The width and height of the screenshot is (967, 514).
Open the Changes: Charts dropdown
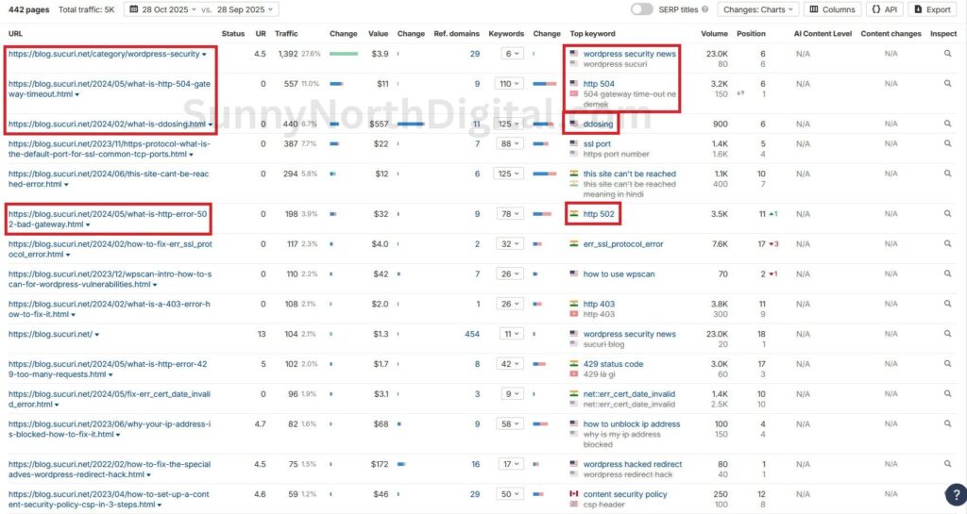[758, 9]
